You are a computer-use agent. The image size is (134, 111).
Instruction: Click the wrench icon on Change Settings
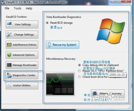(9, 35)
